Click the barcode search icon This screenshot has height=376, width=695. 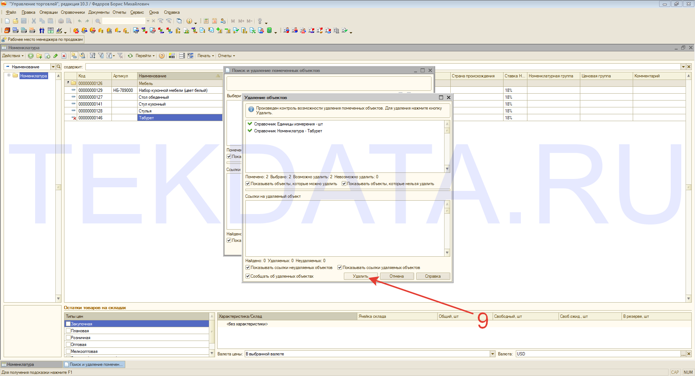pos(172,56)
